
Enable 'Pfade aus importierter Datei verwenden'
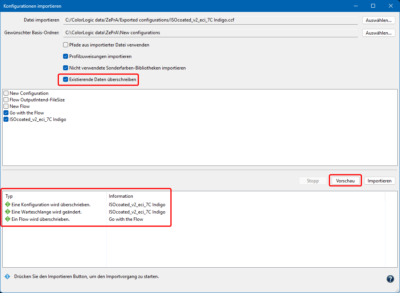pos(66,45)
